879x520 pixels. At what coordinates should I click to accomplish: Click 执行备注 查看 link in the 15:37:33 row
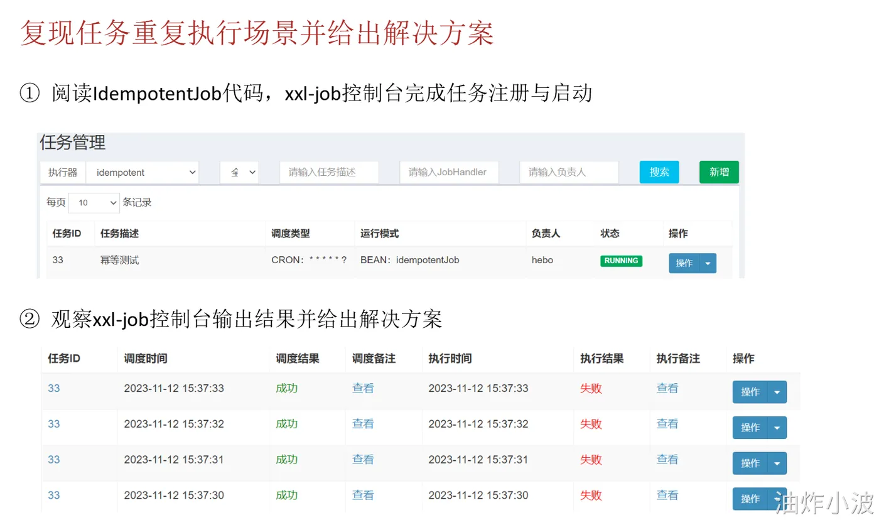pos(667,388)
